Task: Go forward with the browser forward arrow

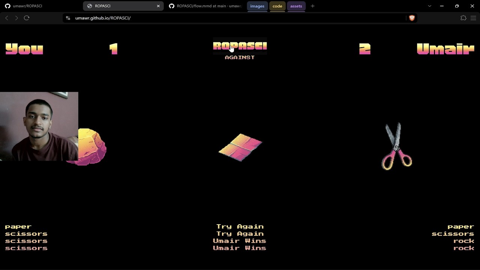Action: coord(16,18)
